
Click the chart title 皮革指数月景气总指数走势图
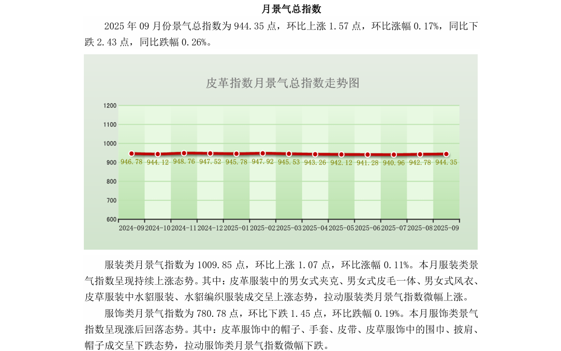coord(283,83)
